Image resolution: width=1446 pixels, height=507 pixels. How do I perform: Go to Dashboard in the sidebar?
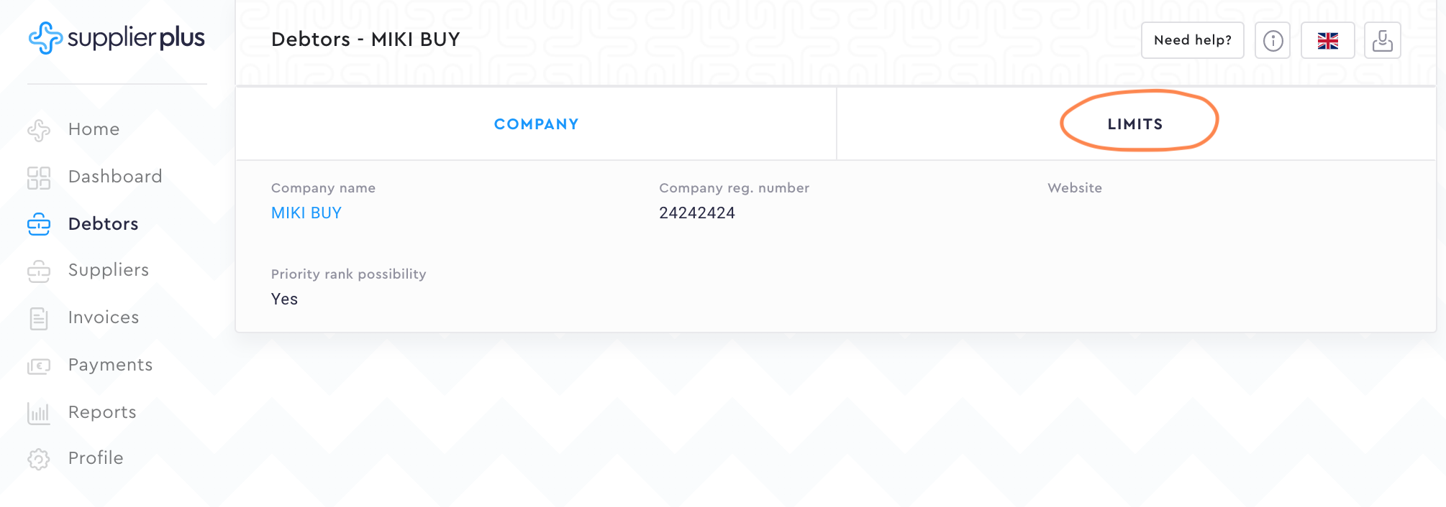point(115,177)
